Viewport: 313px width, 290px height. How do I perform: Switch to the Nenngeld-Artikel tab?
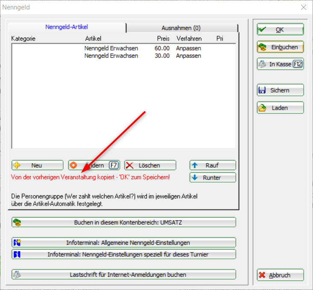(x=67, y=27)
